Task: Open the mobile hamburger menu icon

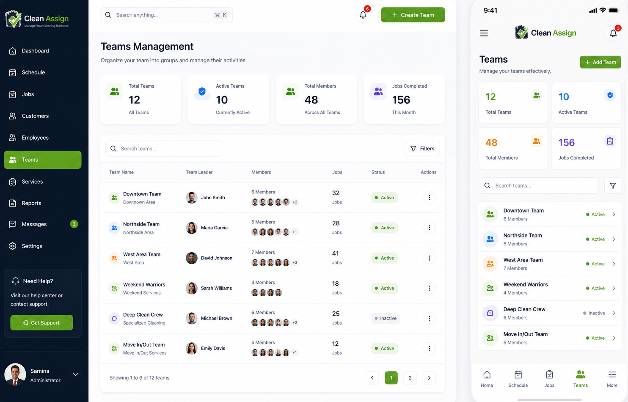Action: [484, 33]
